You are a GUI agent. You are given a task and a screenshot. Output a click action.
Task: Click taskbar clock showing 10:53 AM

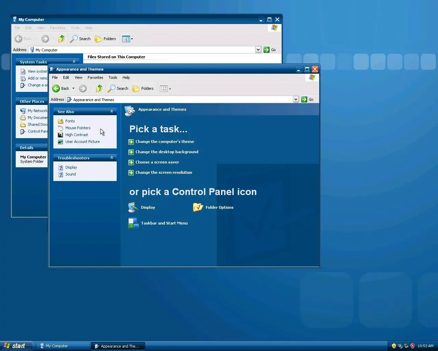coord(425,346)
